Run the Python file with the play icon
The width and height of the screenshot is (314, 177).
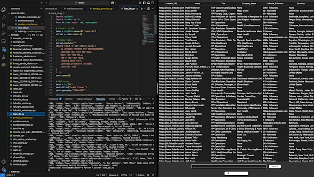[142, 9]
